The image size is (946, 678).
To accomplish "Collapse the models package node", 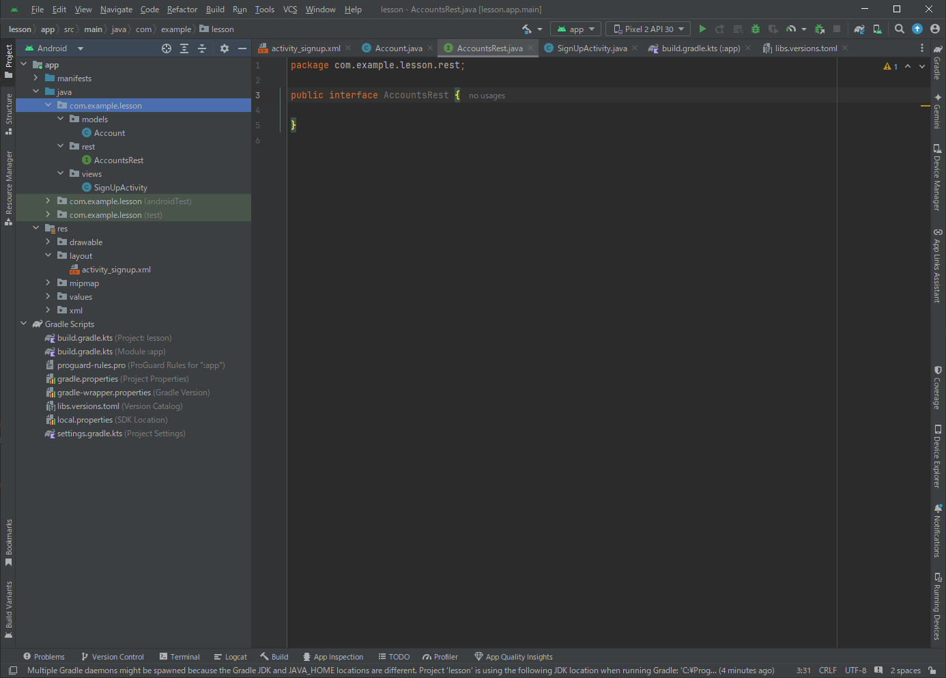I will coord(60,119).
